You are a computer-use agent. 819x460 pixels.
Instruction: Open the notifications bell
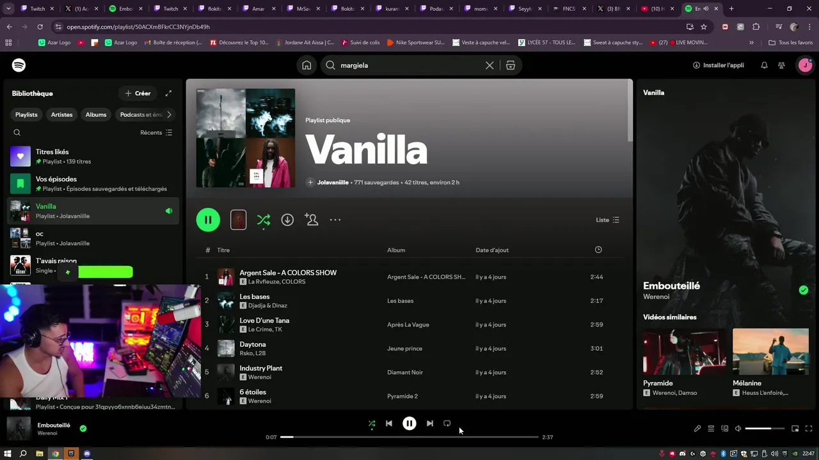(764, 65)
